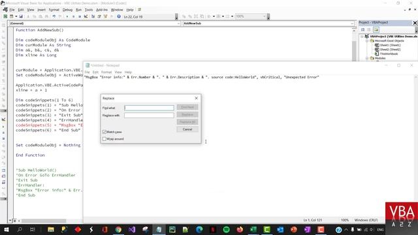
Task: Show hidden system tray icons
Action: [x=346, y=229]
